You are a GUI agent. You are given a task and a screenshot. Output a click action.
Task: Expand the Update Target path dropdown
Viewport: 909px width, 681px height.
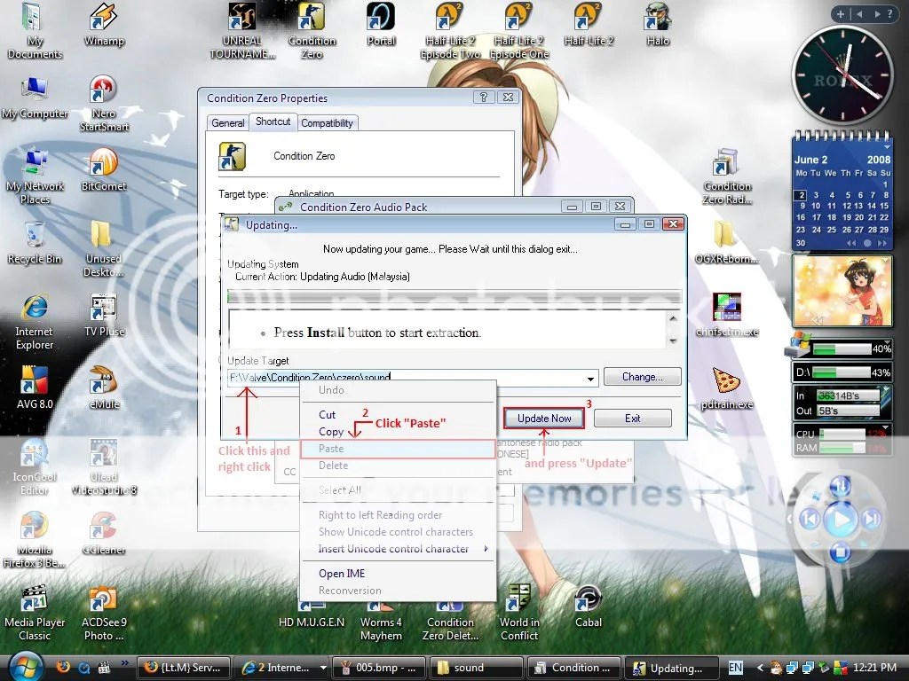pyautogui.click(x=590, y=379)
